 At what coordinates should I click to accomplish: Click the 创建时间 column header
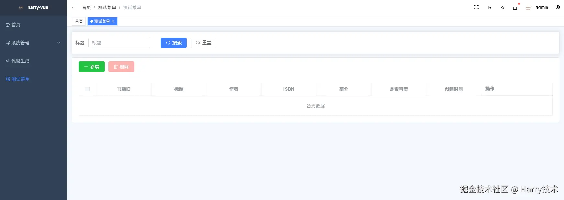(454, 89)
